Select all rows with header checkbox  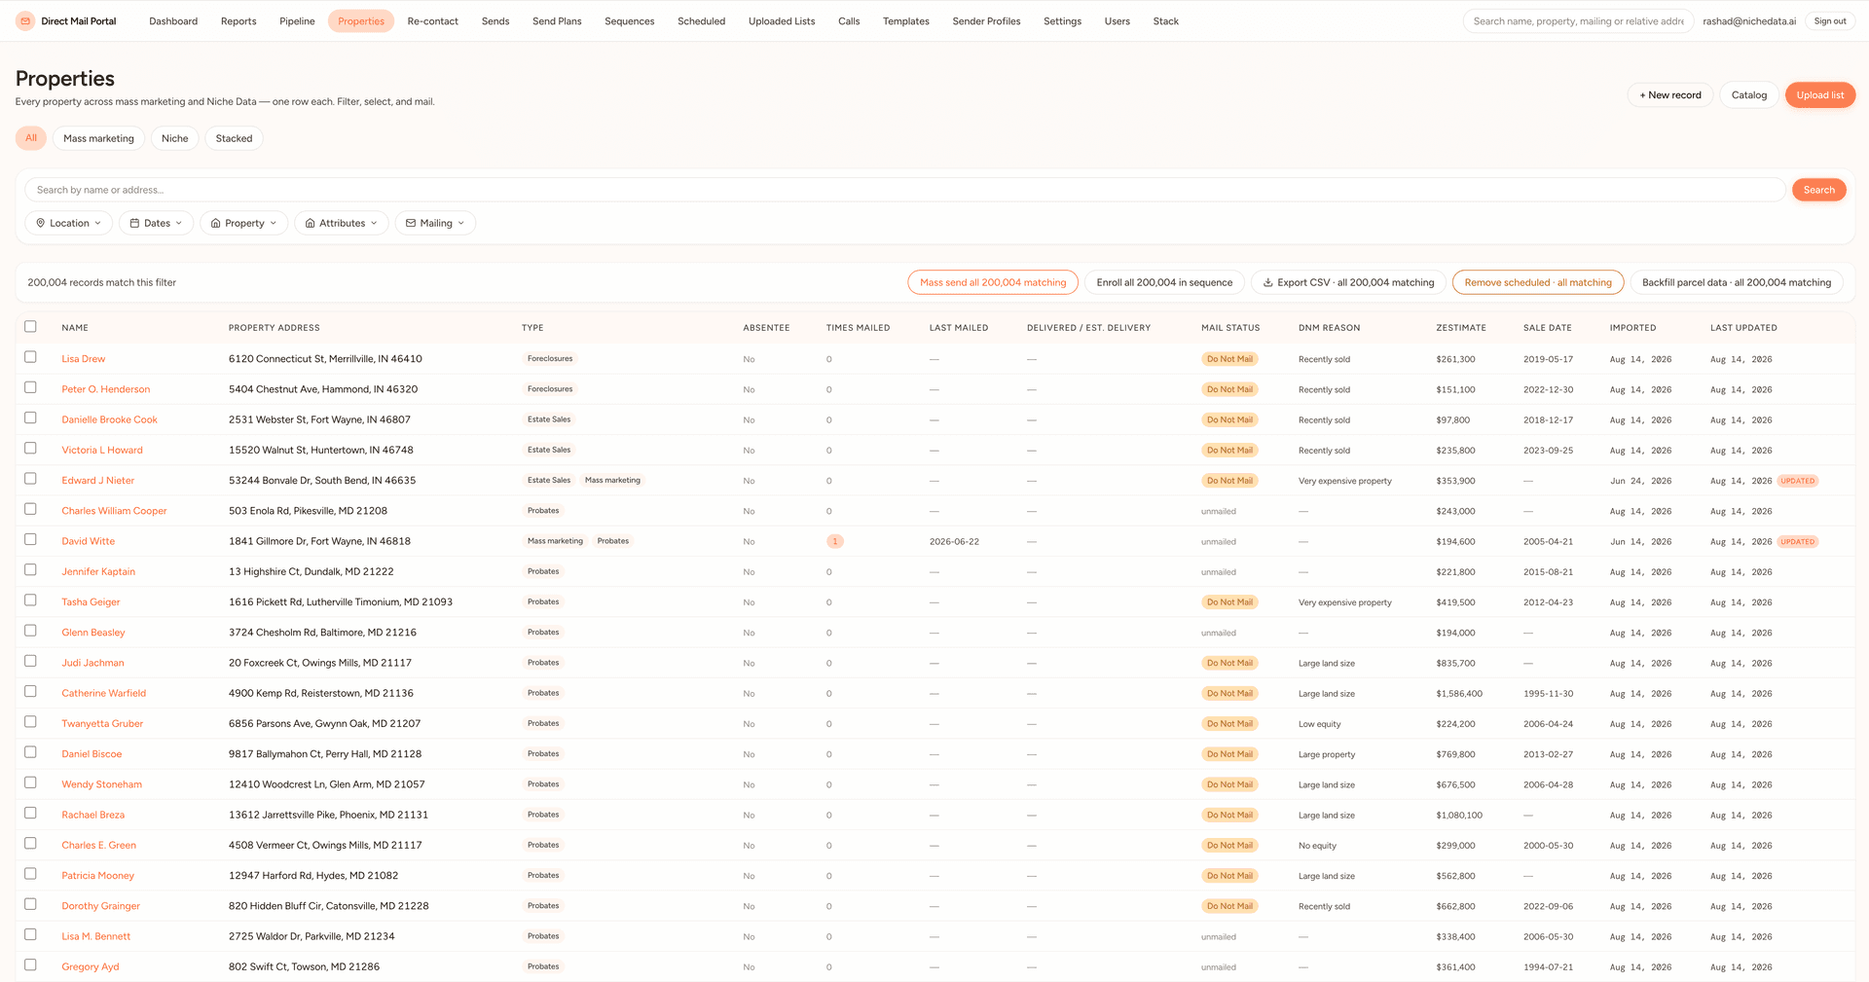(x=30, y=327)
